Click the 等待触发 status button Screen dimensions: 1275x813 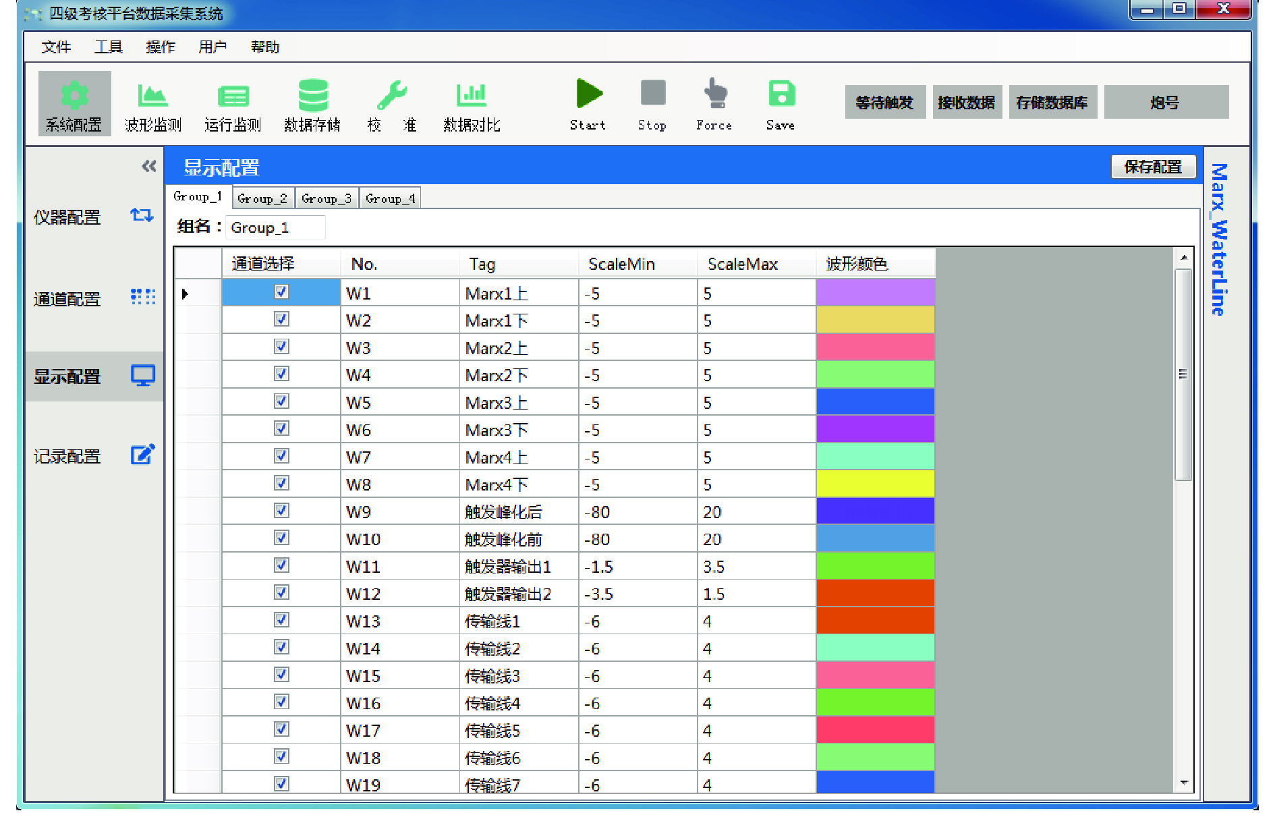coord(884,102)
